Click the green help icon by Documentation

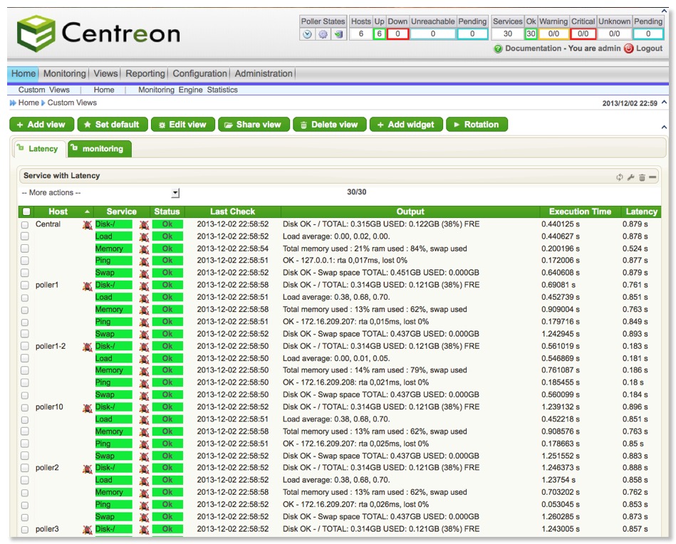498,49
